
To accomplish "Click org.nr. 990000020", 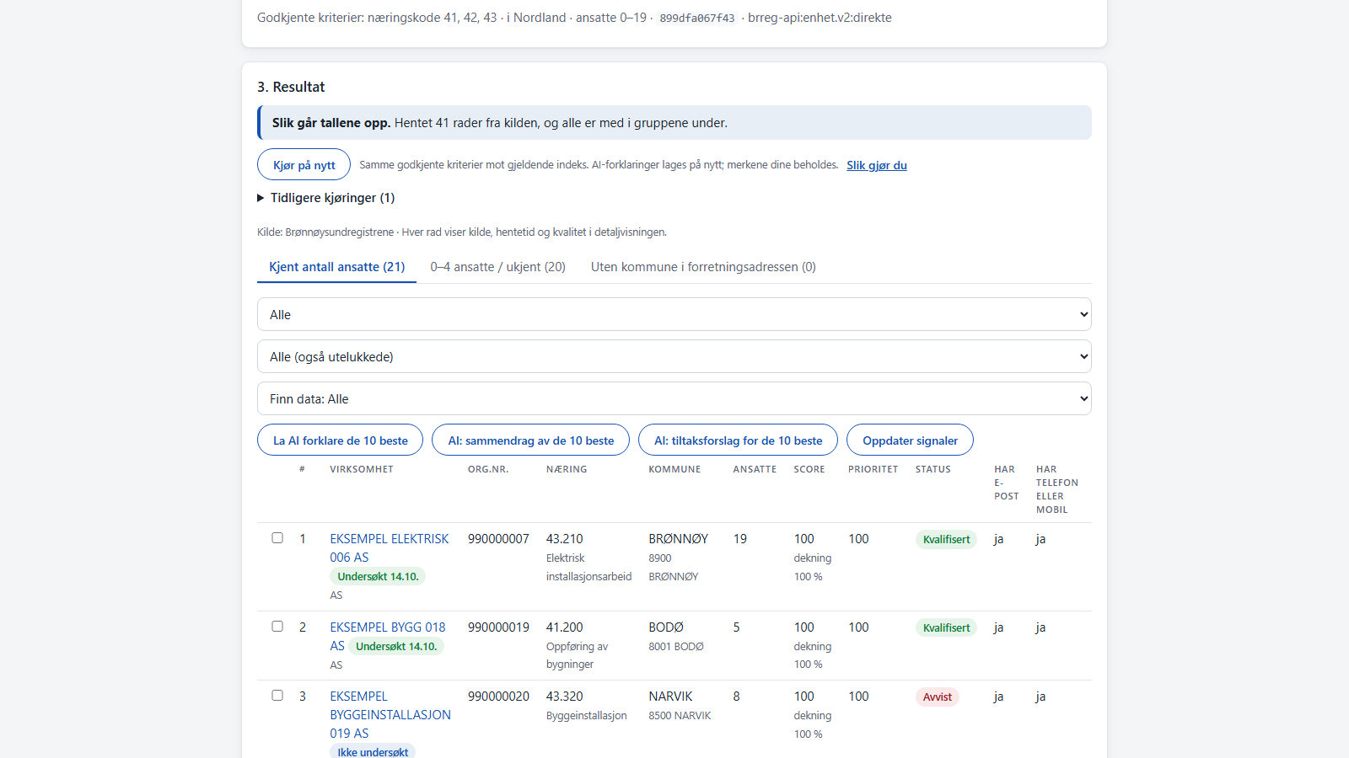I will pyautogui.click(x=498, y=697).
